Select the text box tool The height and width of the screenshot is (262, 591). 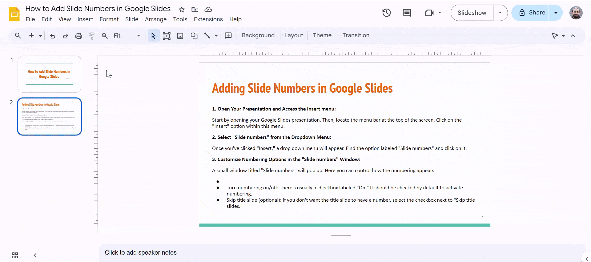(167, 36)
